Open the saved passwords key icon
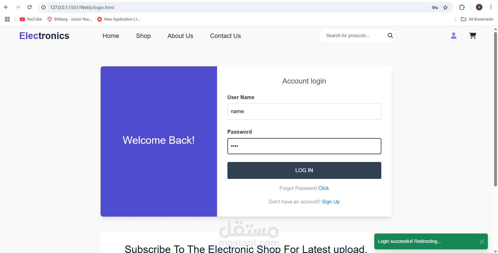This screenshot has height=253, width=498. coord(435,8)
